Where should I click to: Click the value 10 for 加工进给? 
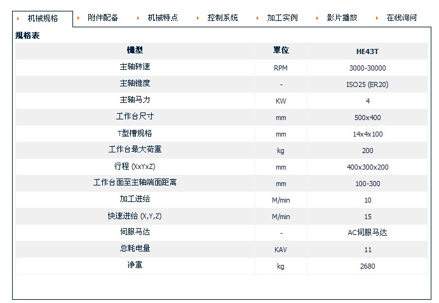click(368, 200)
